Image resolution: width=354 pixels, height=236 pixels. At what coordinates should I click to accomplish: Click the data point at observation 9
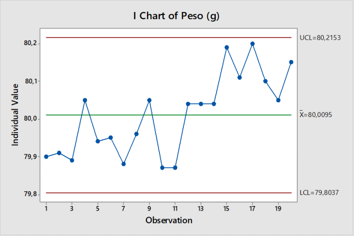(149, 100)
